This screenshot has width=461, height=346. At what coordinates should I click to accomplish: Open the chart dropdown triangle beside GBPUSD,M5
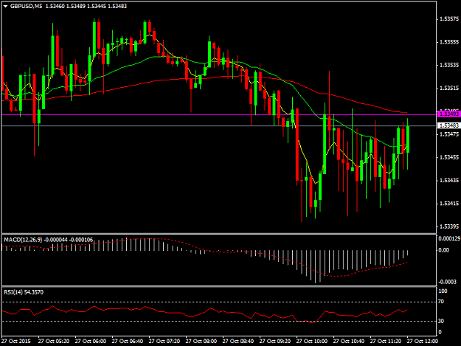[x=5, y=6]
